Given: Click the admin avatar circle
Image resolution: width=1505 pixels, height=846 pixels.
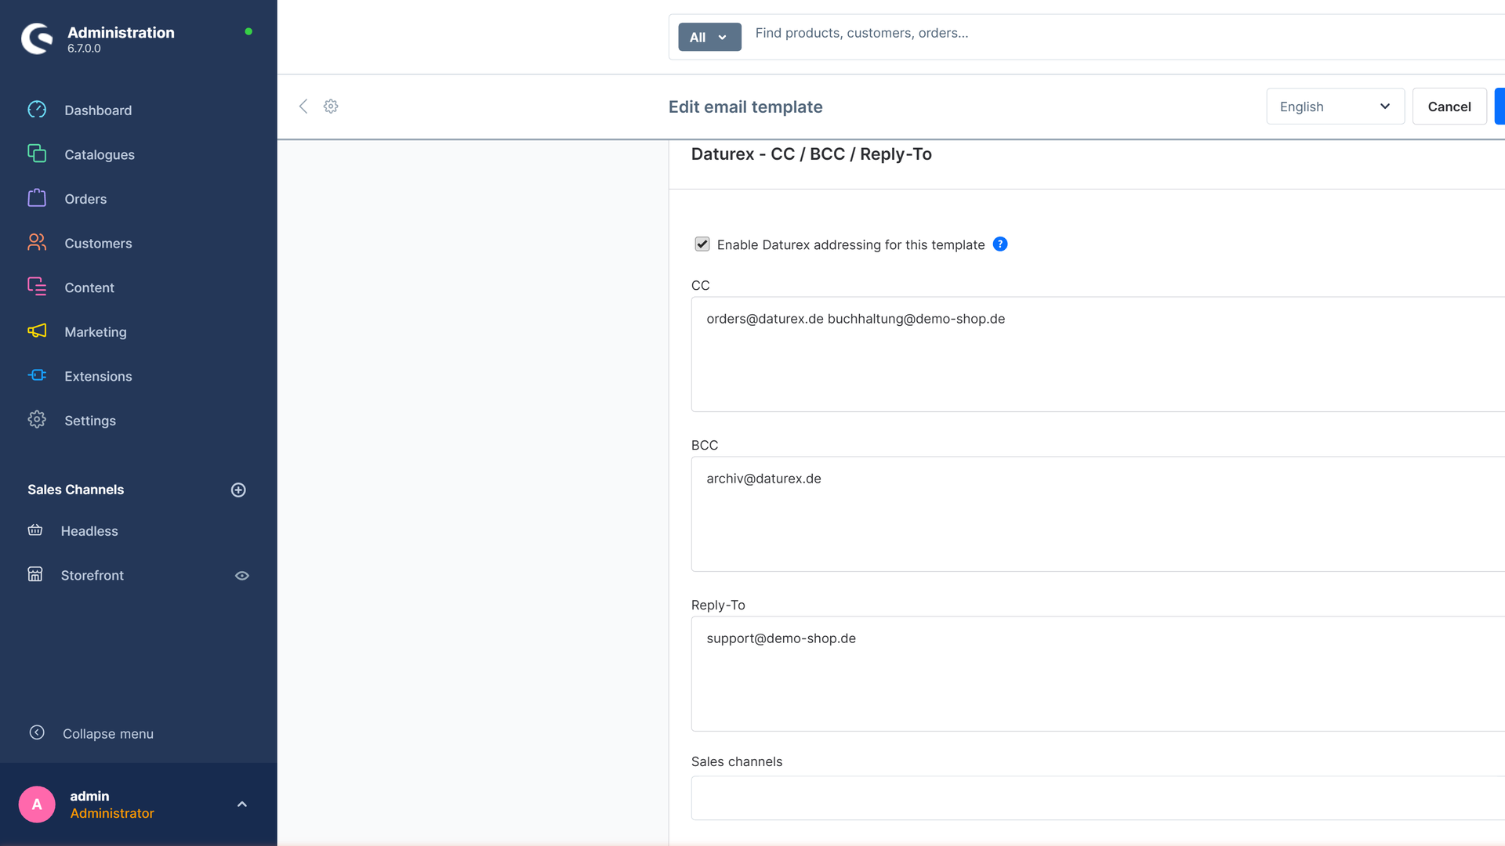Looking at the screenshot, I should click(37, 804).
